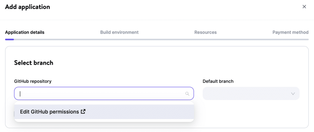
Task: Click the search magnifier icon in repository field
Action: 187,94
